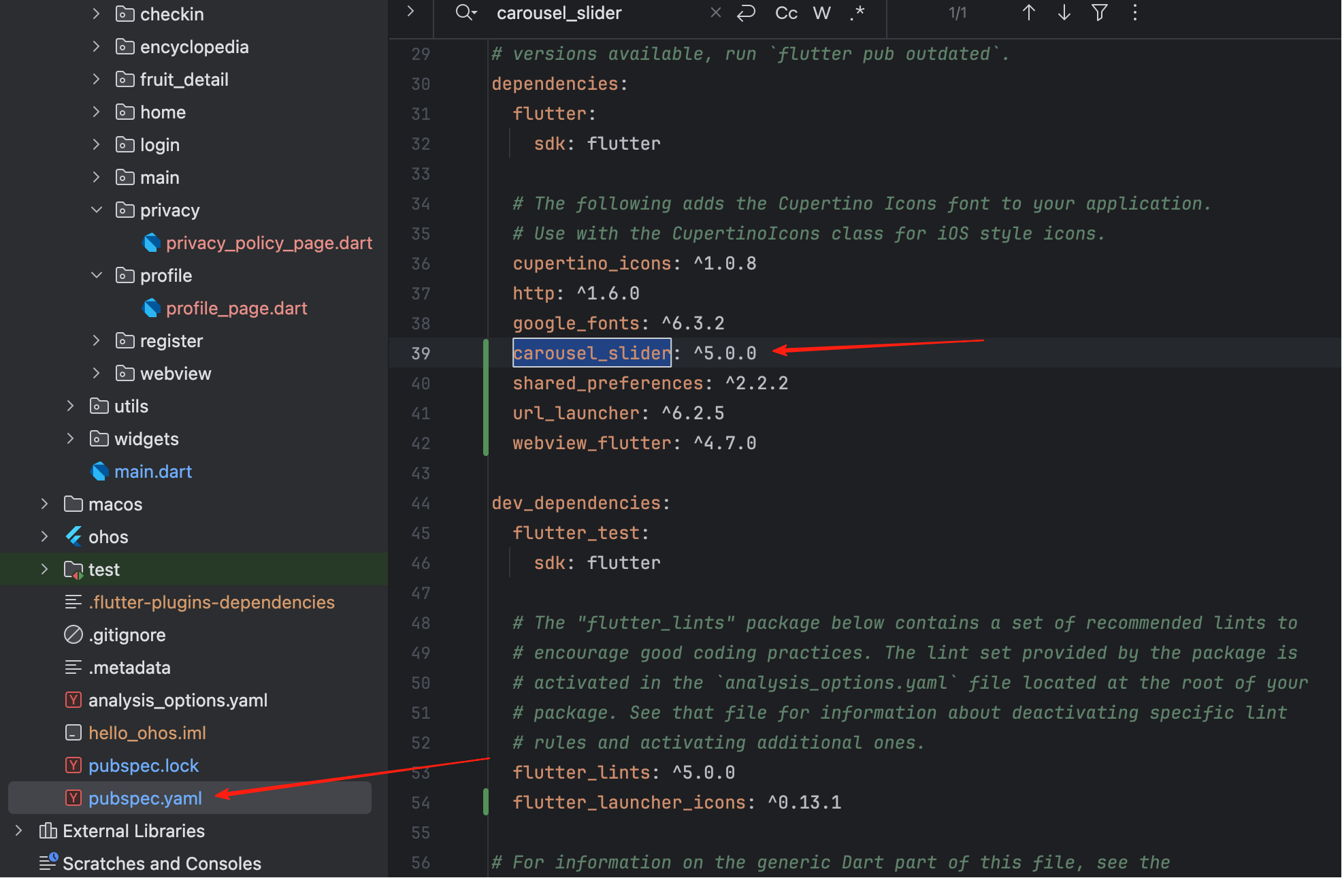Expand External Libraries node
1342x878 pixels.
click(x=19, y=831)
